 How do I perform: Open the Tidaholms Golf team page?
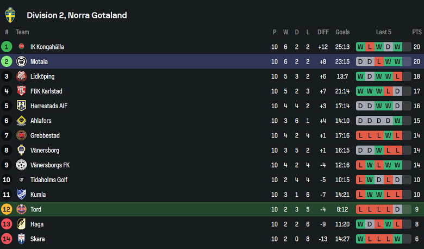pos(49,180)
